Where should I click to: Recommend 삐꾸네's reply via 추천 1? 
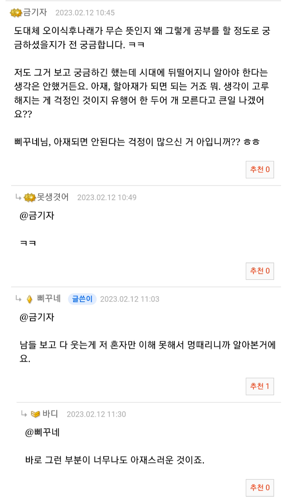click(260, 386)
